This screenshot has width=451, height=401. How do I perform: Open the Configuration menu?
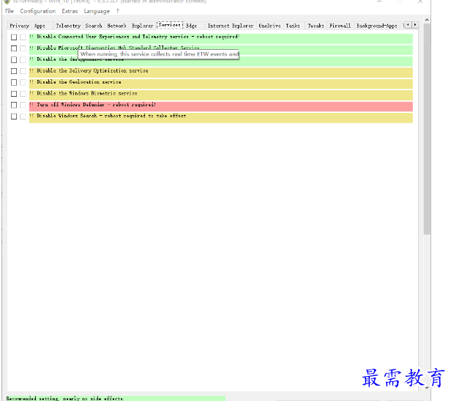(x=37, y=11)
